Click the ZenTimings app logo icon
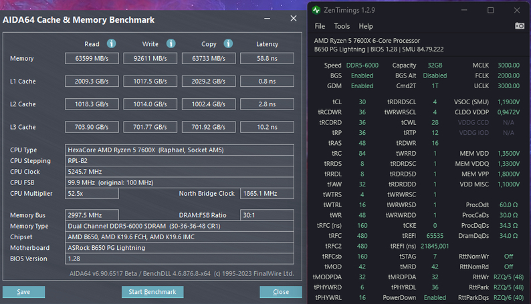This screenshot has height=304, width=531. pos(316,10)
